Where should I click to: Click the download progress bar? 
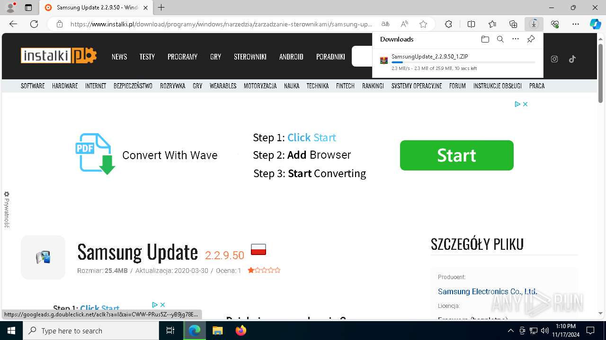[x=463, y=62]
